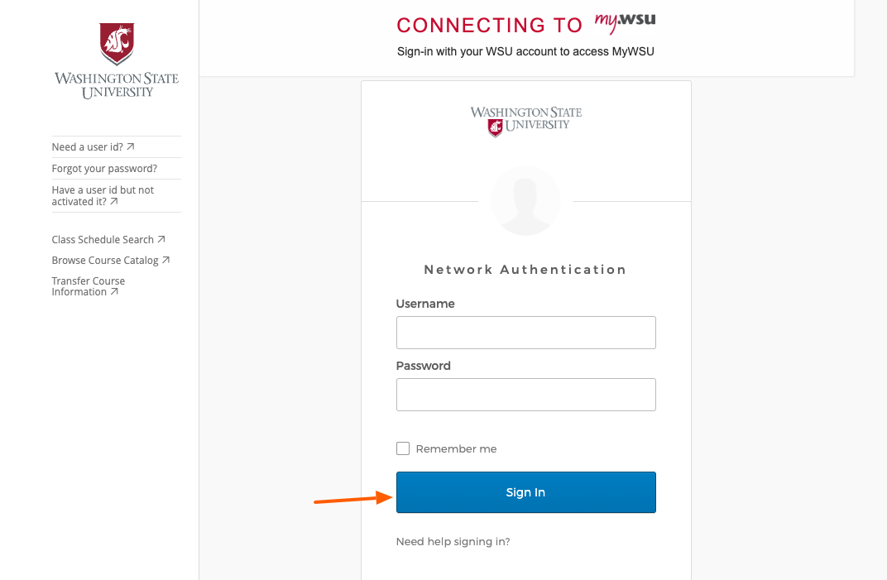Click inside the Username input field
The width and height of the screenshot is (887, 580).
[525, 333]
